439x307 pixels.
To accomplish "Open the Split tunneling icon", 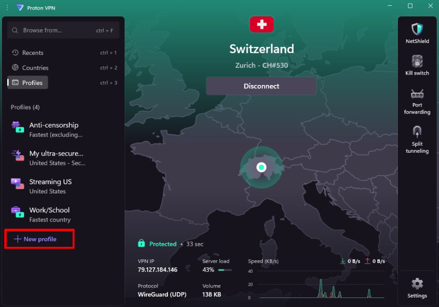I will pyautogui.click(x=417, y=131).
